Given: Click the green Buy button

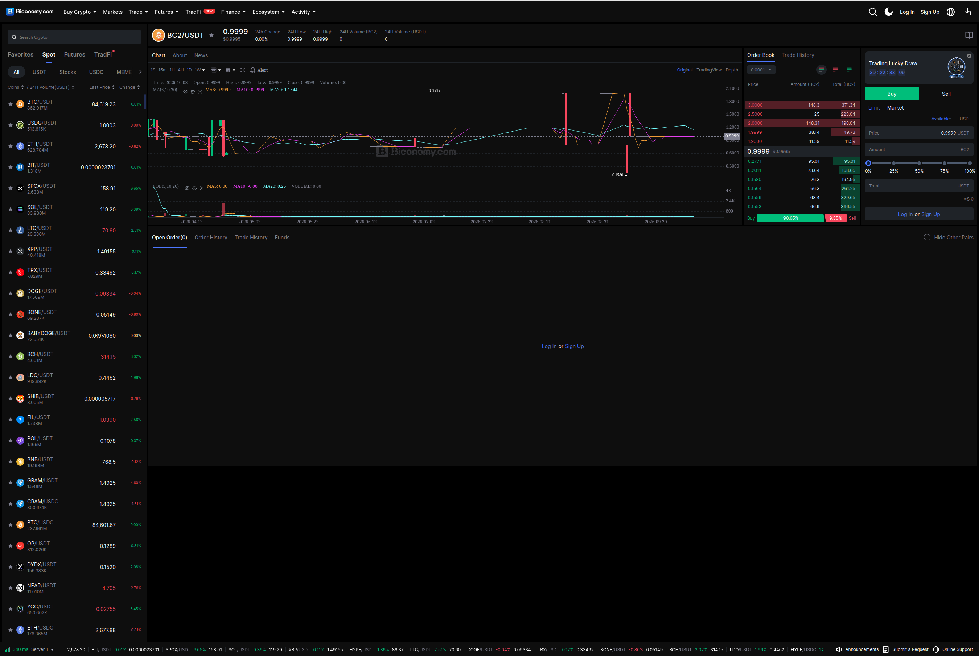Looking at the screenshot, I should 892,94.
